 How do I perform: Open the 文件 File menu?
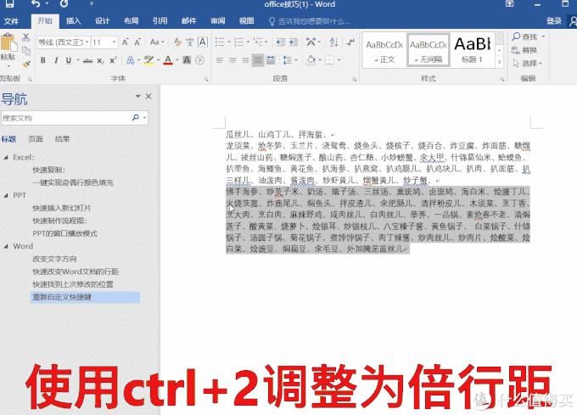pyautogui.click(x=11, y=21)
